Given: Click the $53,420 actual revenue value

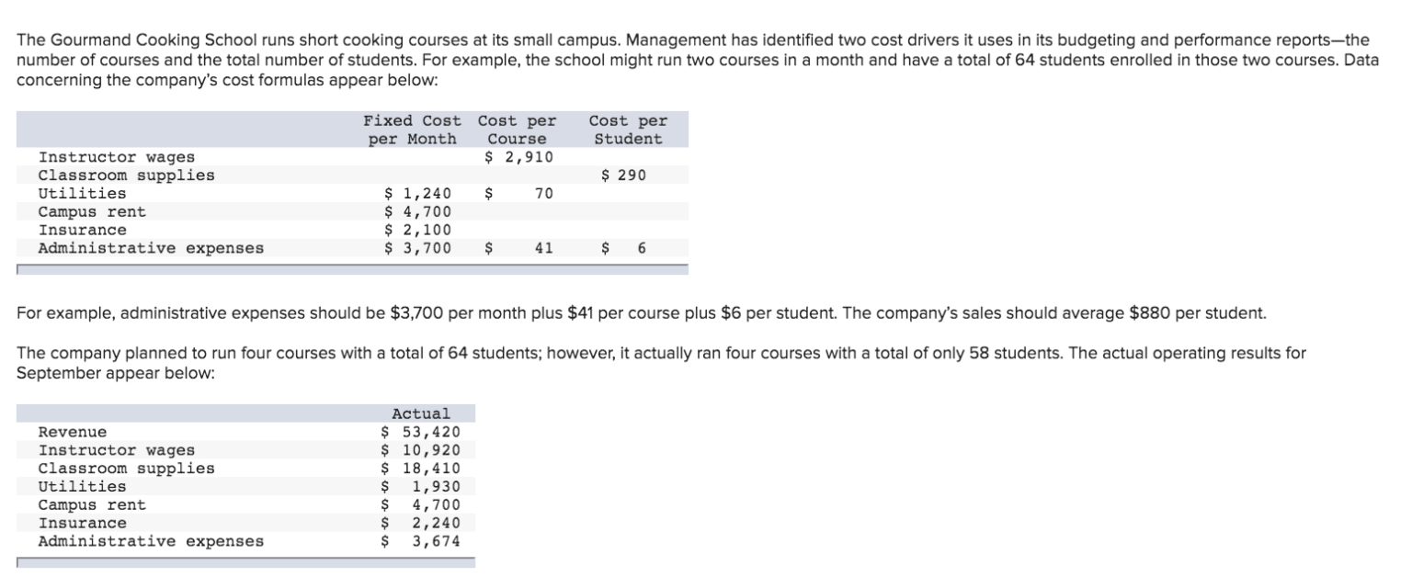Looking at the screenshot, I should point(421,432).
